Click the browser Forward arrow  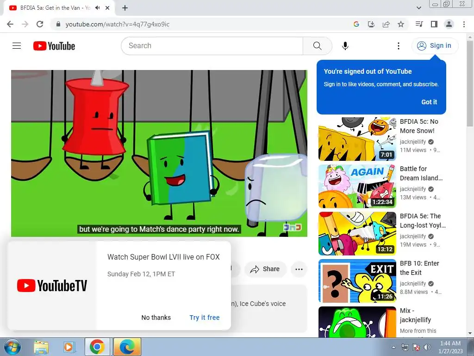click(x=25, y=24)
